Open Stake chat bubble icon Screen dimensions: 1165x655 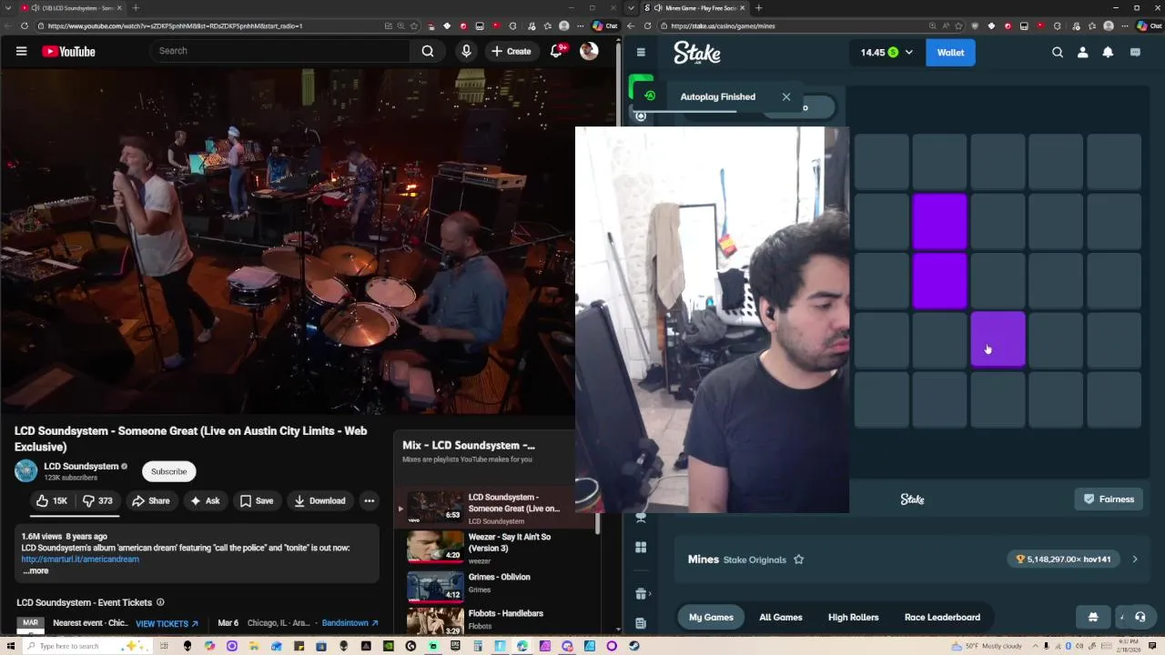click(x=1135, y=52)
